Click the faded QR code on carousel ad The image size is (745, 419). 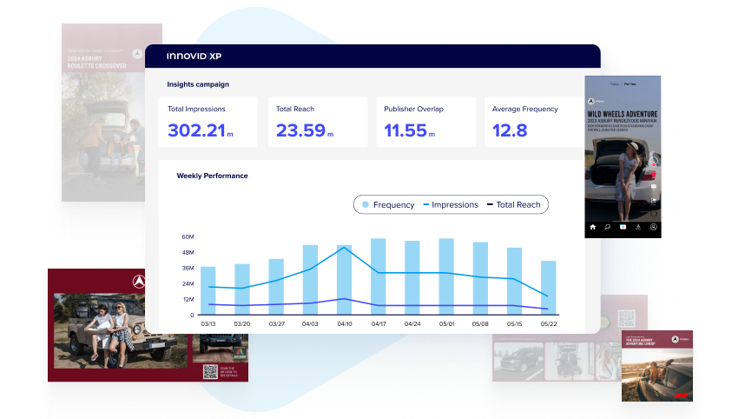626,319
